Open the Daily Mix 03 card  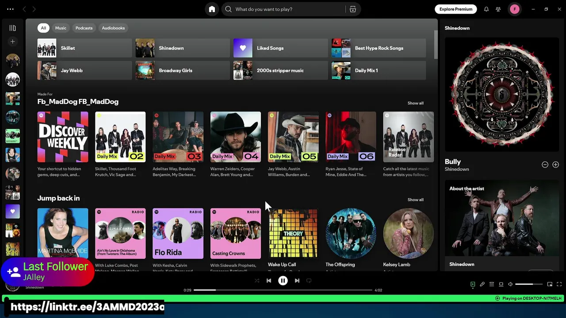178,144
